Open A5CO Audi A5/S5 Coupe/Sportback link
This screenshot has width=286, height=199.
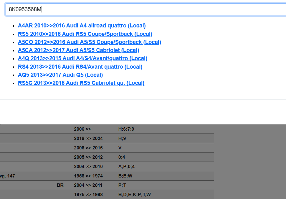point(89,42)
